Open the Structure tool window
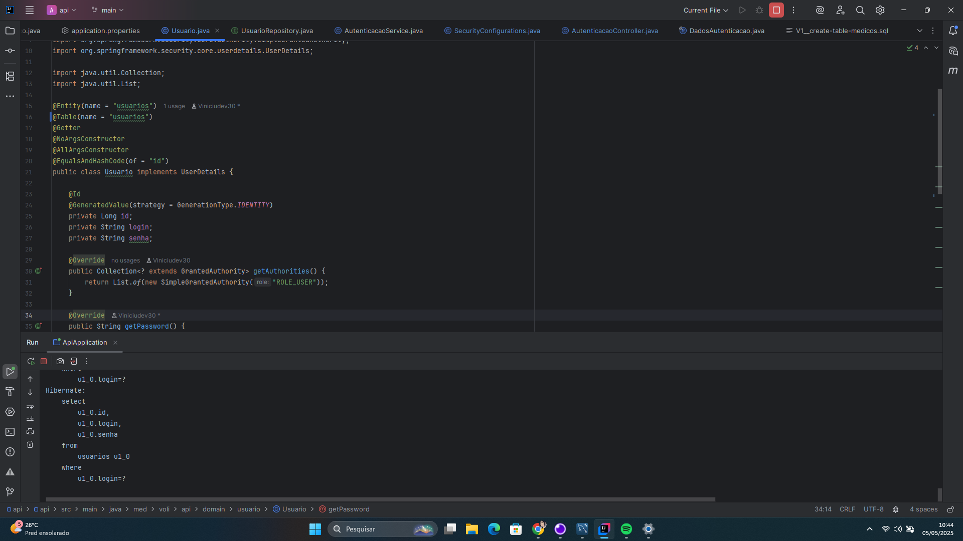The image size is (963, 541). click(x=10, y=76)
